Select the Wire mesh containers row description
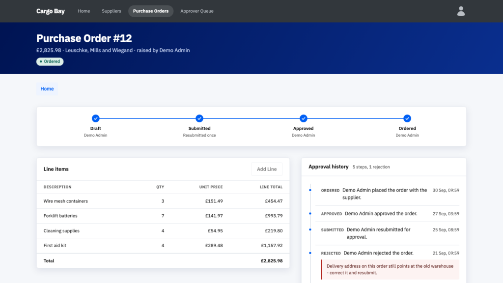 [x=66, y=201]
